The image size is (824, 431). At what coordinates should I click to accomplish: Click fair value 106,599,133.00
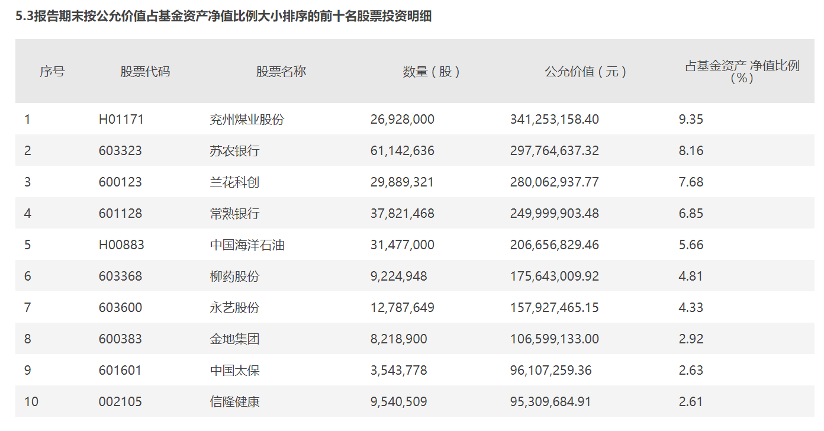555,339
